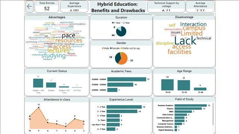
Task: Click the word 'discipline' in Disadvantage cloud
Action: tap(165, 43)
